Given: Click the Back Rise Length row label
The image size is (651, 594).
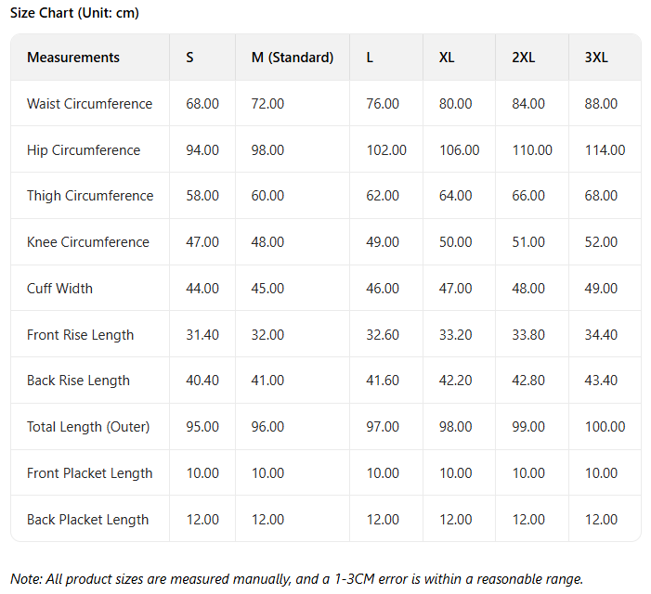Looking at the screenshot, I should (78, 381).
